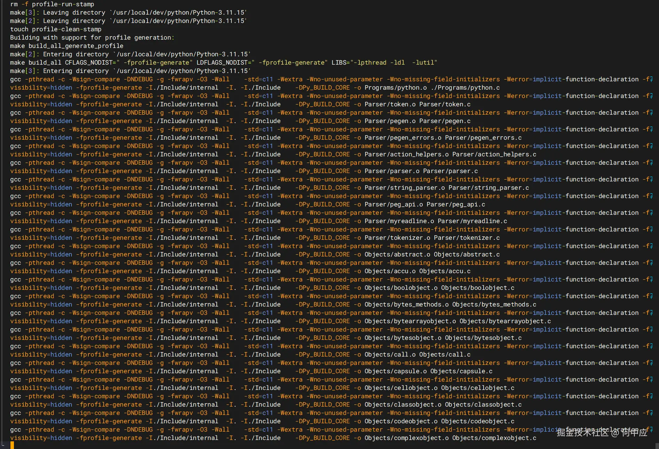Click the "Objects/bytesobject.o" output file name

pos(403,338)
